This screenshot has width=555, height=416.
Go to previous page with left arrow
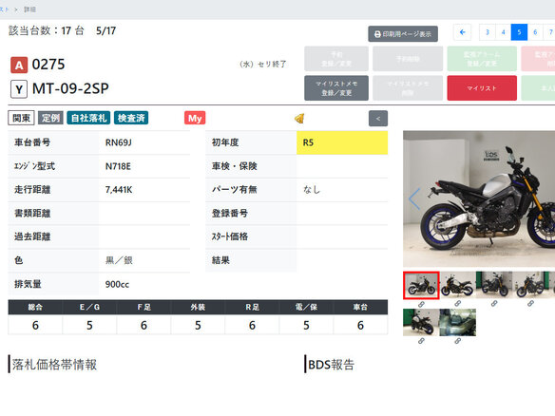[462, 32]
